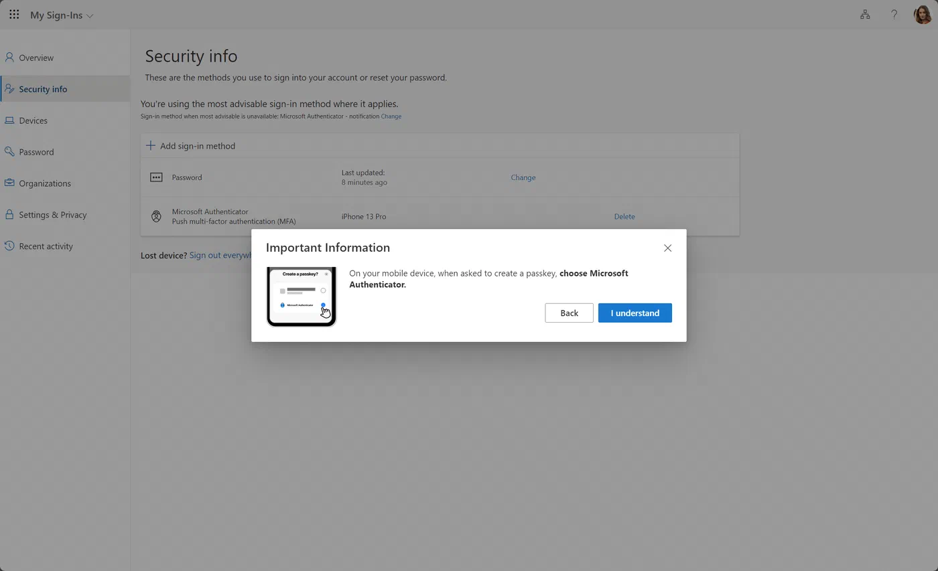Click the Settings & Privacy lock icon
The height and width of the screenshot is (571, 938).
pyautogui.click(x=9, y=214)
